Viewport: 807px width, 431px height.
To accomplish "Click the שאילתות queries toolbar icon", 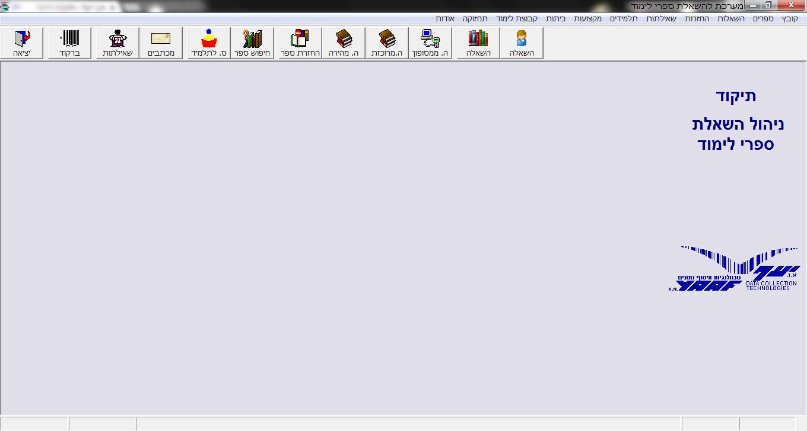I will point(117,43).
